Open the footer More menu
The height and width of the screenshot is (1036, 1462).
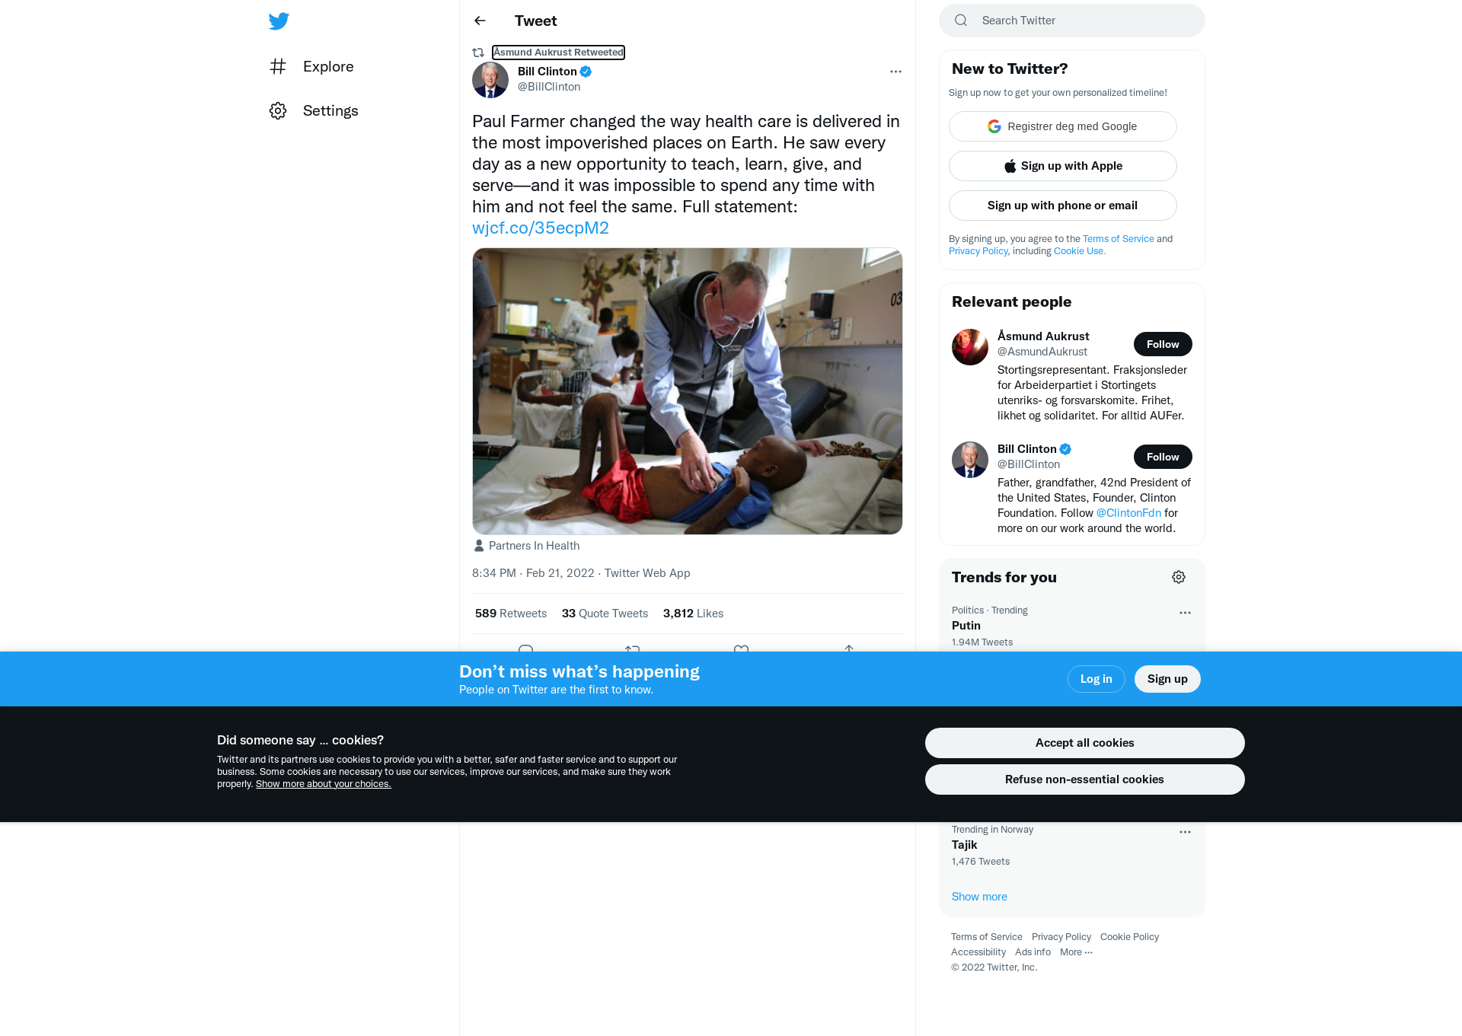(1076, 952)
